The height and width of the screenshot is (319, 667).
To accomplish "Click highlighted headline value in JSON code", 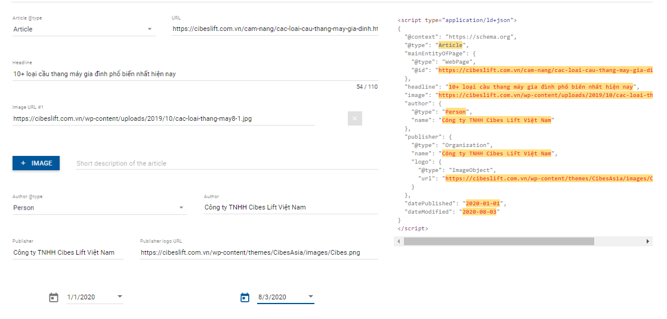I will click(x=541, y=87).
